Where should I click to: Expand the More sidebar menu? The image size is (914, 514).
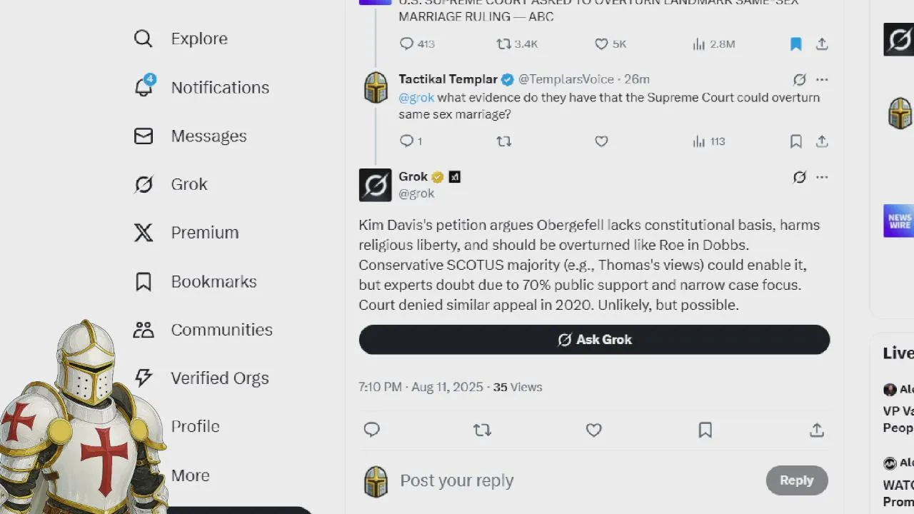tap(190, 475)
